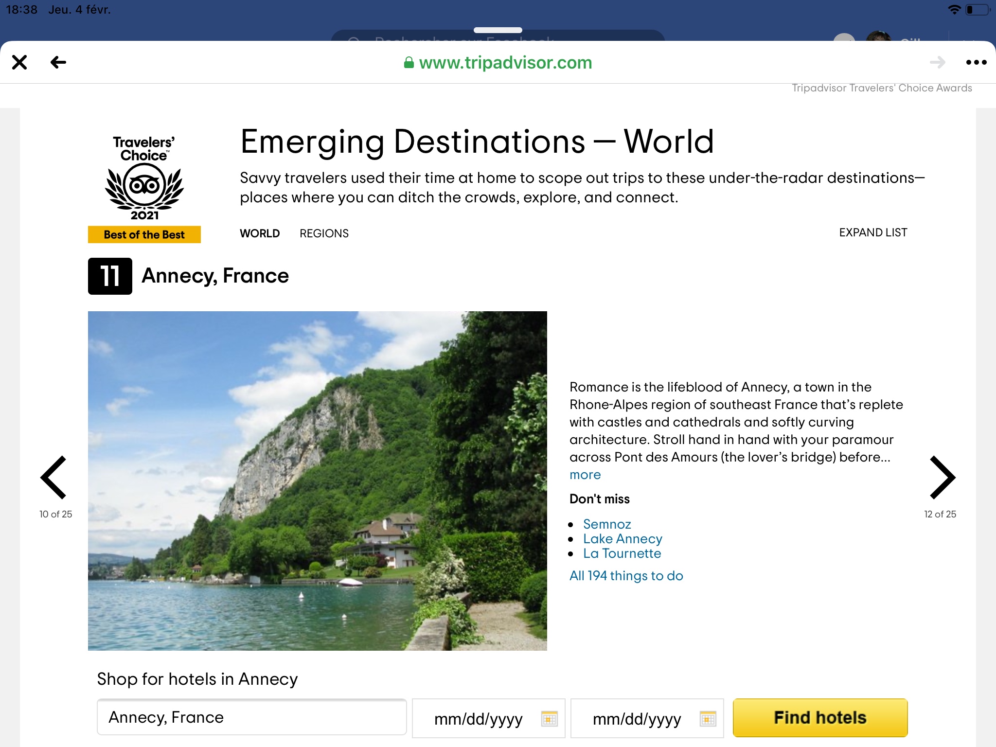
Task: Show more of Annecy description
Action: pyautogui.click(x=585, y=475)
